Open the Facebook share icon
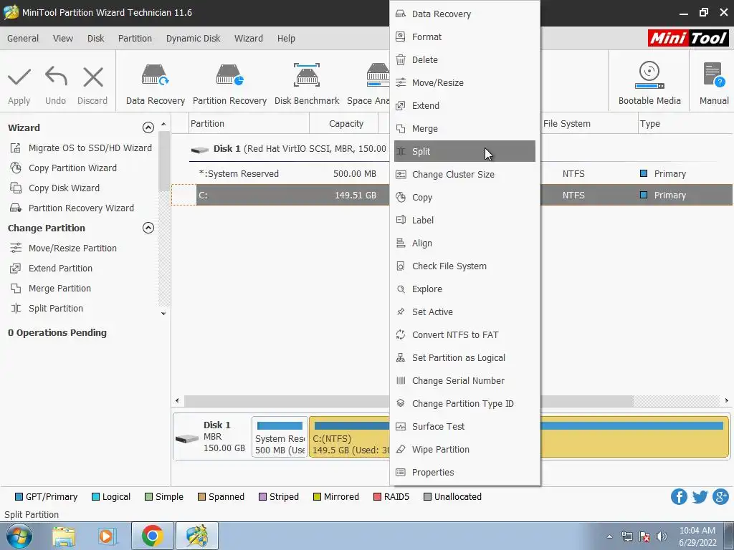The width and height of the screenshot is (734, 550). point(679,497)
